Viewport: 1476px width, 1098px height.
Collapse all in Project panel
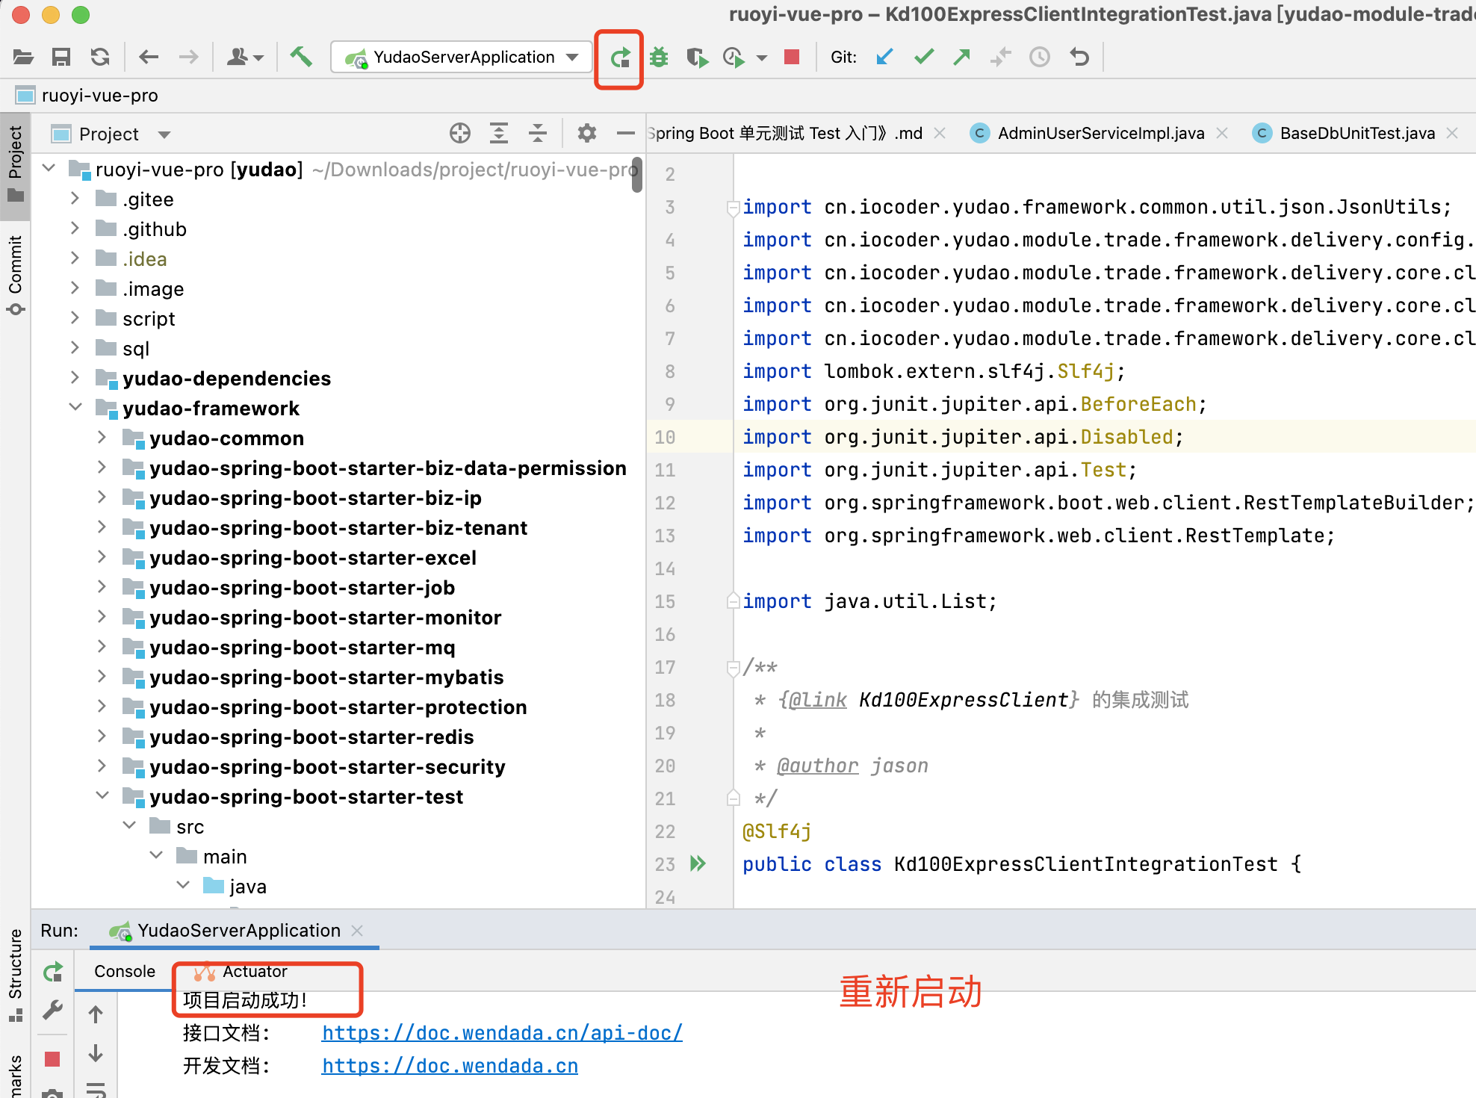538,134
